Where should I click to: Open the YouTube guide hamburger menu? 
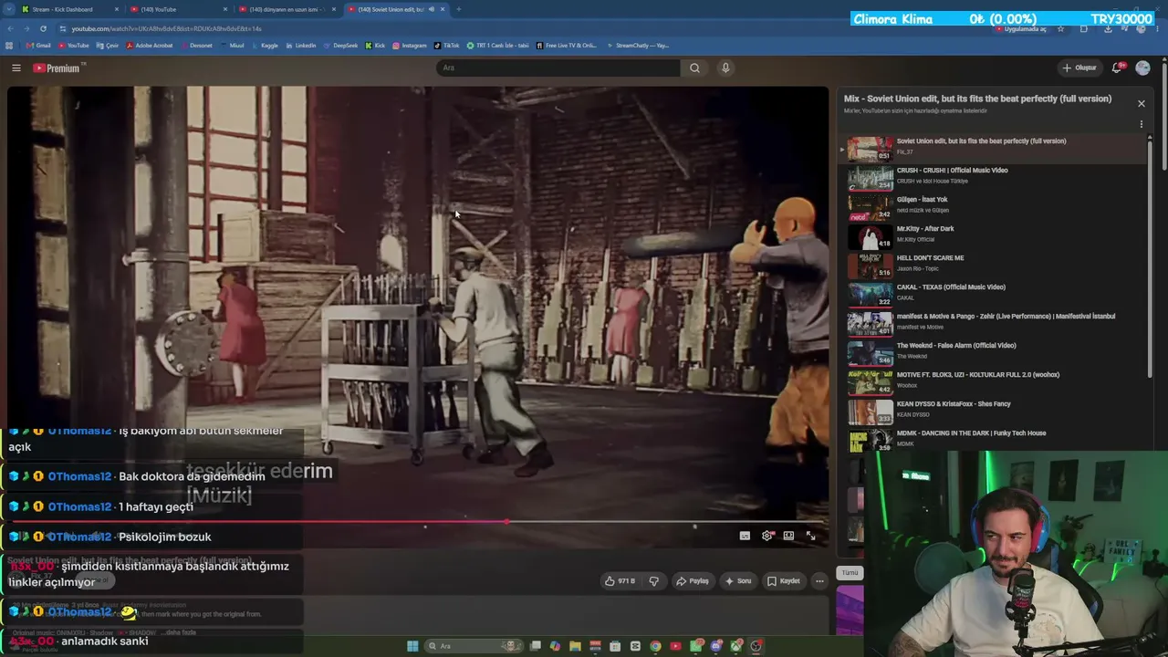tap(16, 68)
